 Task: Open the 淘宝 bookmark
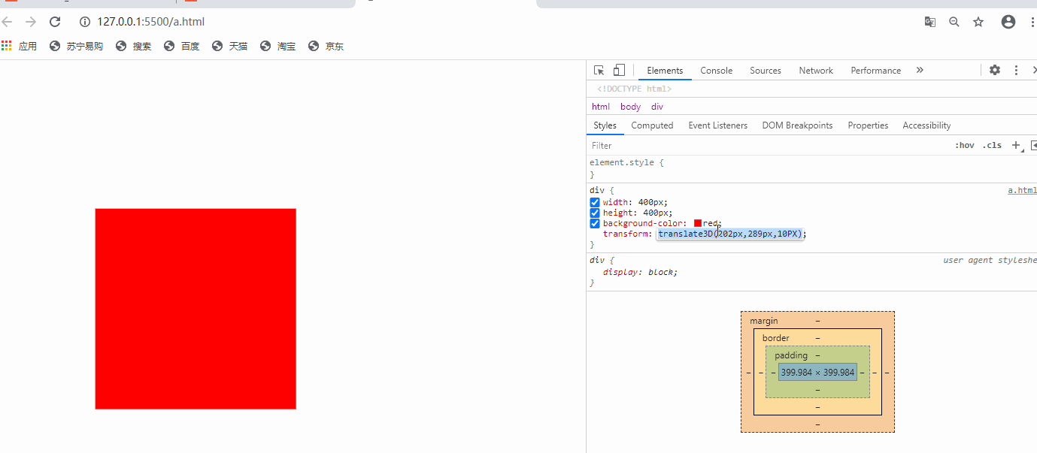click(278, 46)
